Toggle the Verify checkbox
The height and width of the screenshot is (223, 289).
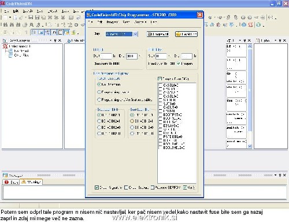(x=185, y=187)
